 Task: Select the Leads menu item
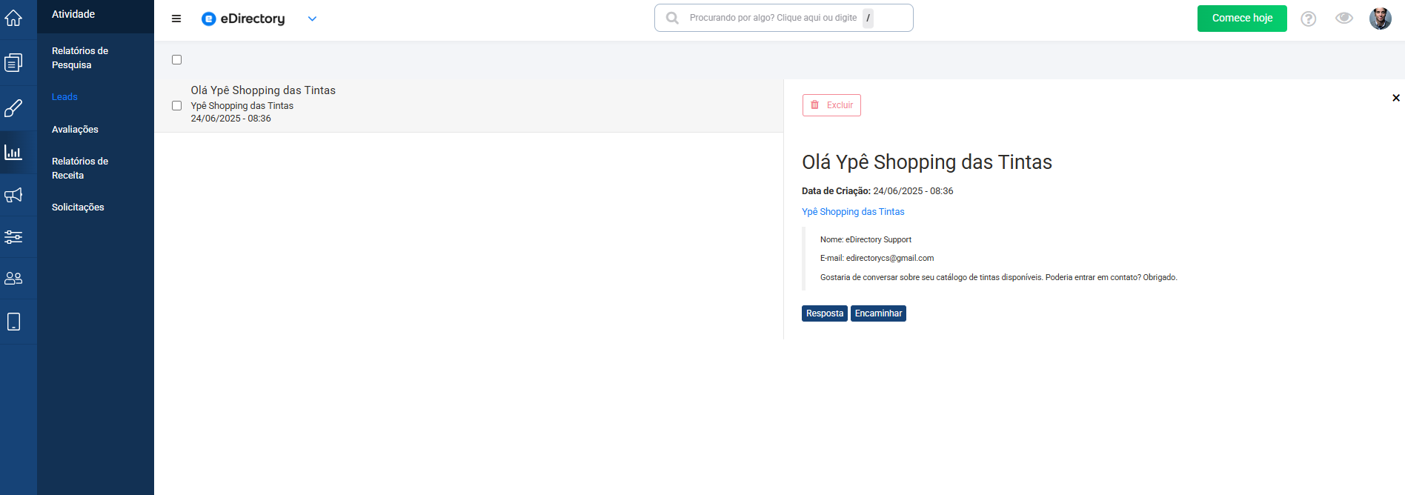pos(64,97)
